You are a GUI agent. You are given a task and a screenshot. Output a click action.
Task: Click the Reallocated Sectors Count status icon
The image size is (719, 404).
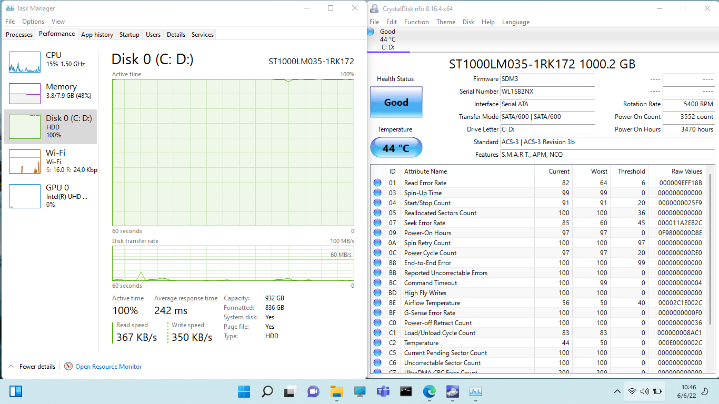coord(377,213)
